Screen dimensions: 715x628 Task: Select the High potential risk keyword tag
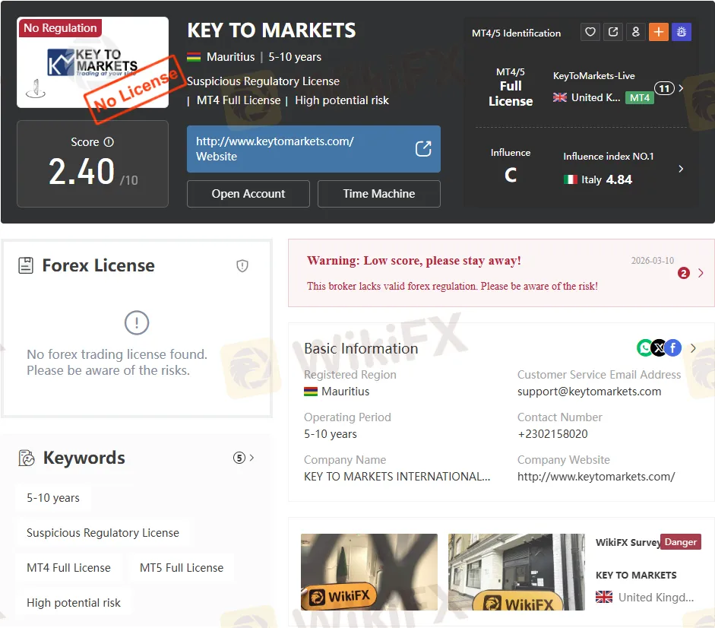[x=74, y=603]
